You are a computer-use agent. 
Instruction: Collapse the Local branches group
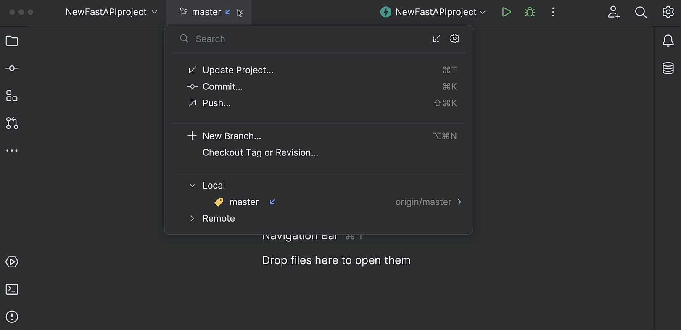coord(192,185)
